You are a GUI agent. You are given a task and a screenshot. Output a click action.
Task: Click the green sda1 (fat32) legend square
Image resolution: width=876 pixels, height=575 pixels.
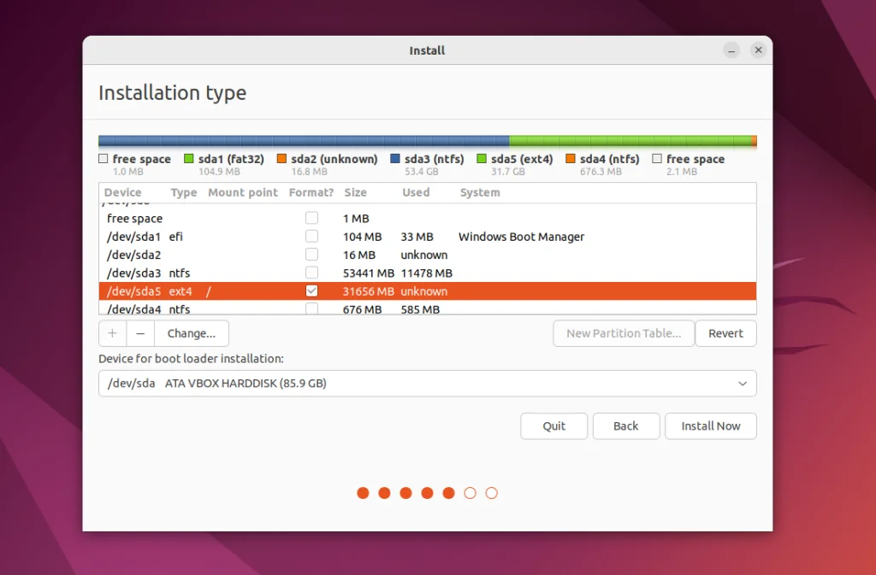[189, 159]
